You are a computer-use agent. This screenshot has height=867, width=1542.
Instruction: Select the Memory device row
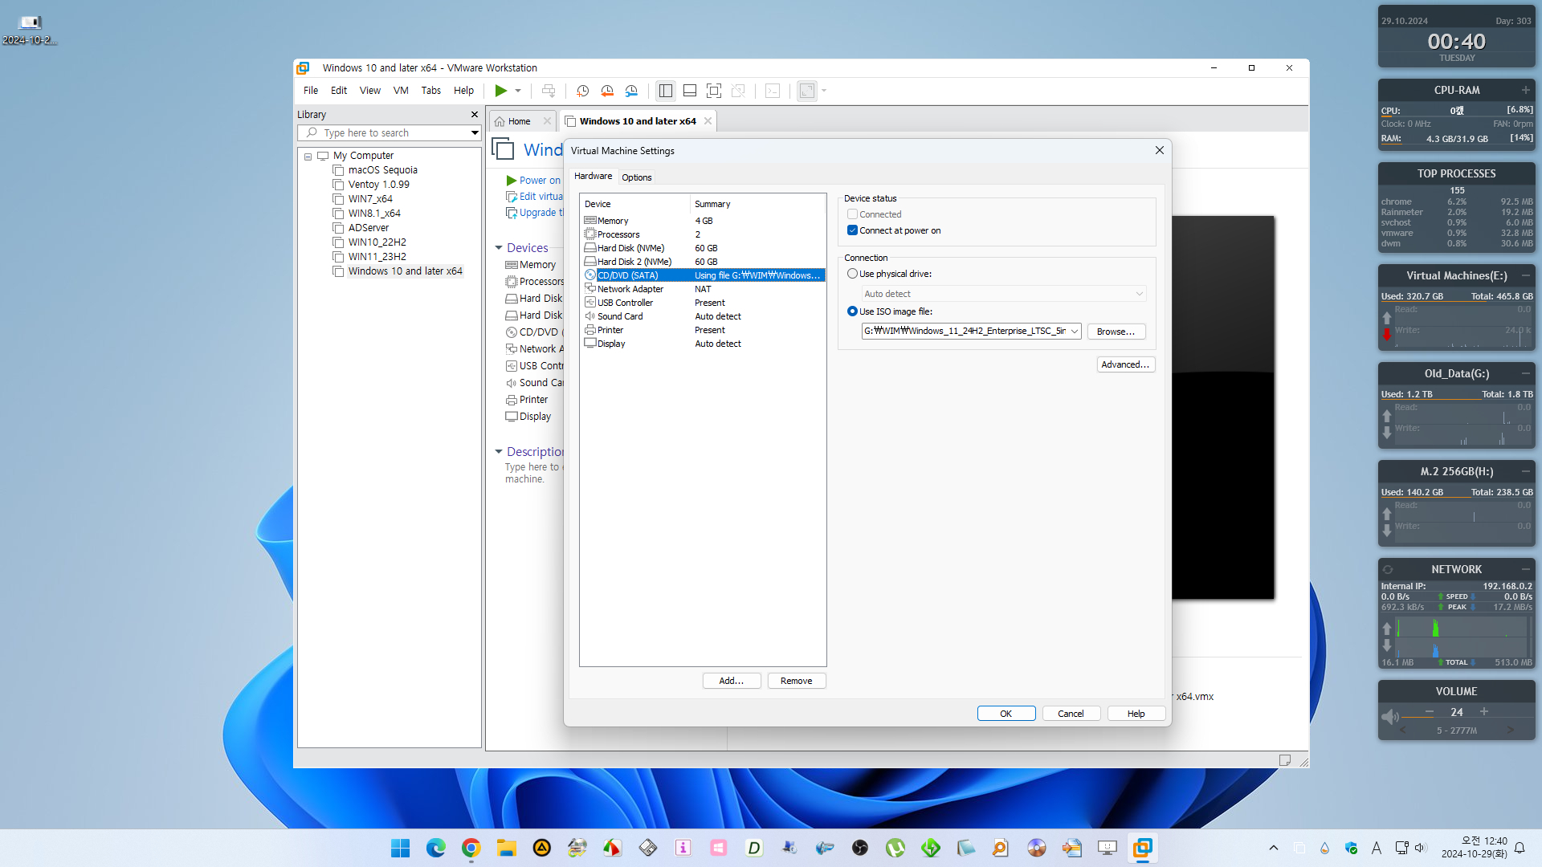(703, 221)
